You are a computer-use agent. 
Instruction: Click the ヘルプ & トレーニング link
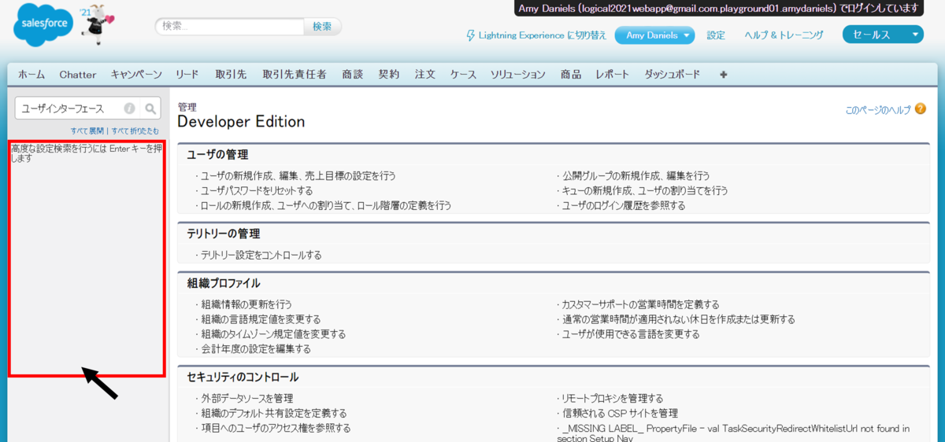(784, 35)
